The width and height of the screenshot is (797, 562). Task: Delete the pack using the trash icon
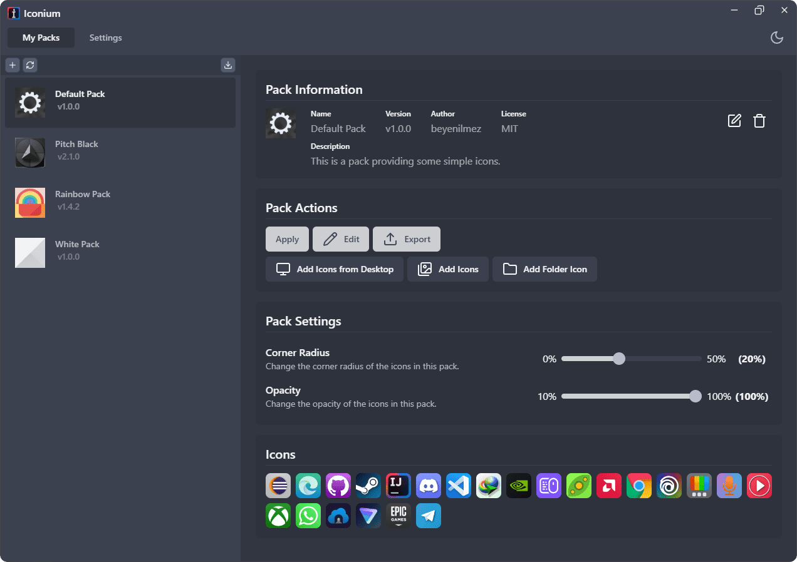tap(759, 121)
